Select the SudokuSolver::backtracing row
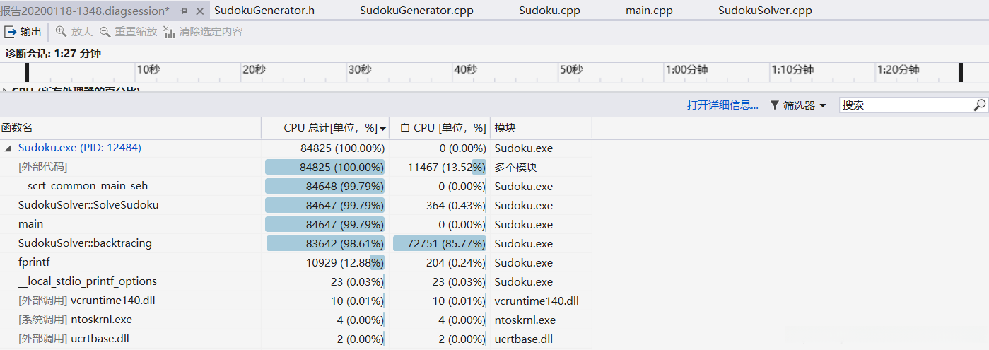Viewport: 989px width, 350px height. coord(295,244)
